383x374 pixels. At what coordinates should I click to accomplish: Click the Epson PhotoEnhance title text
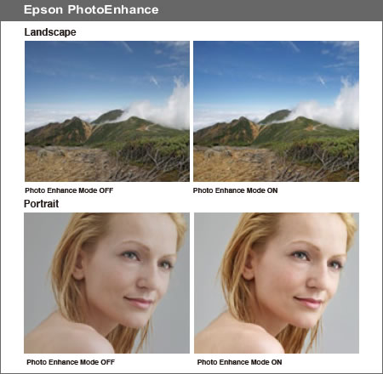[91, 9]
